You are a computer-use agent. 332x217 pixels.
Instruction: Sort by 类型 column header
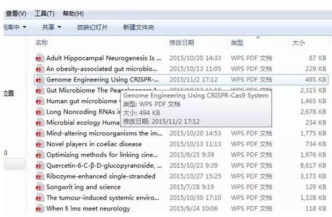click(237, 43)
